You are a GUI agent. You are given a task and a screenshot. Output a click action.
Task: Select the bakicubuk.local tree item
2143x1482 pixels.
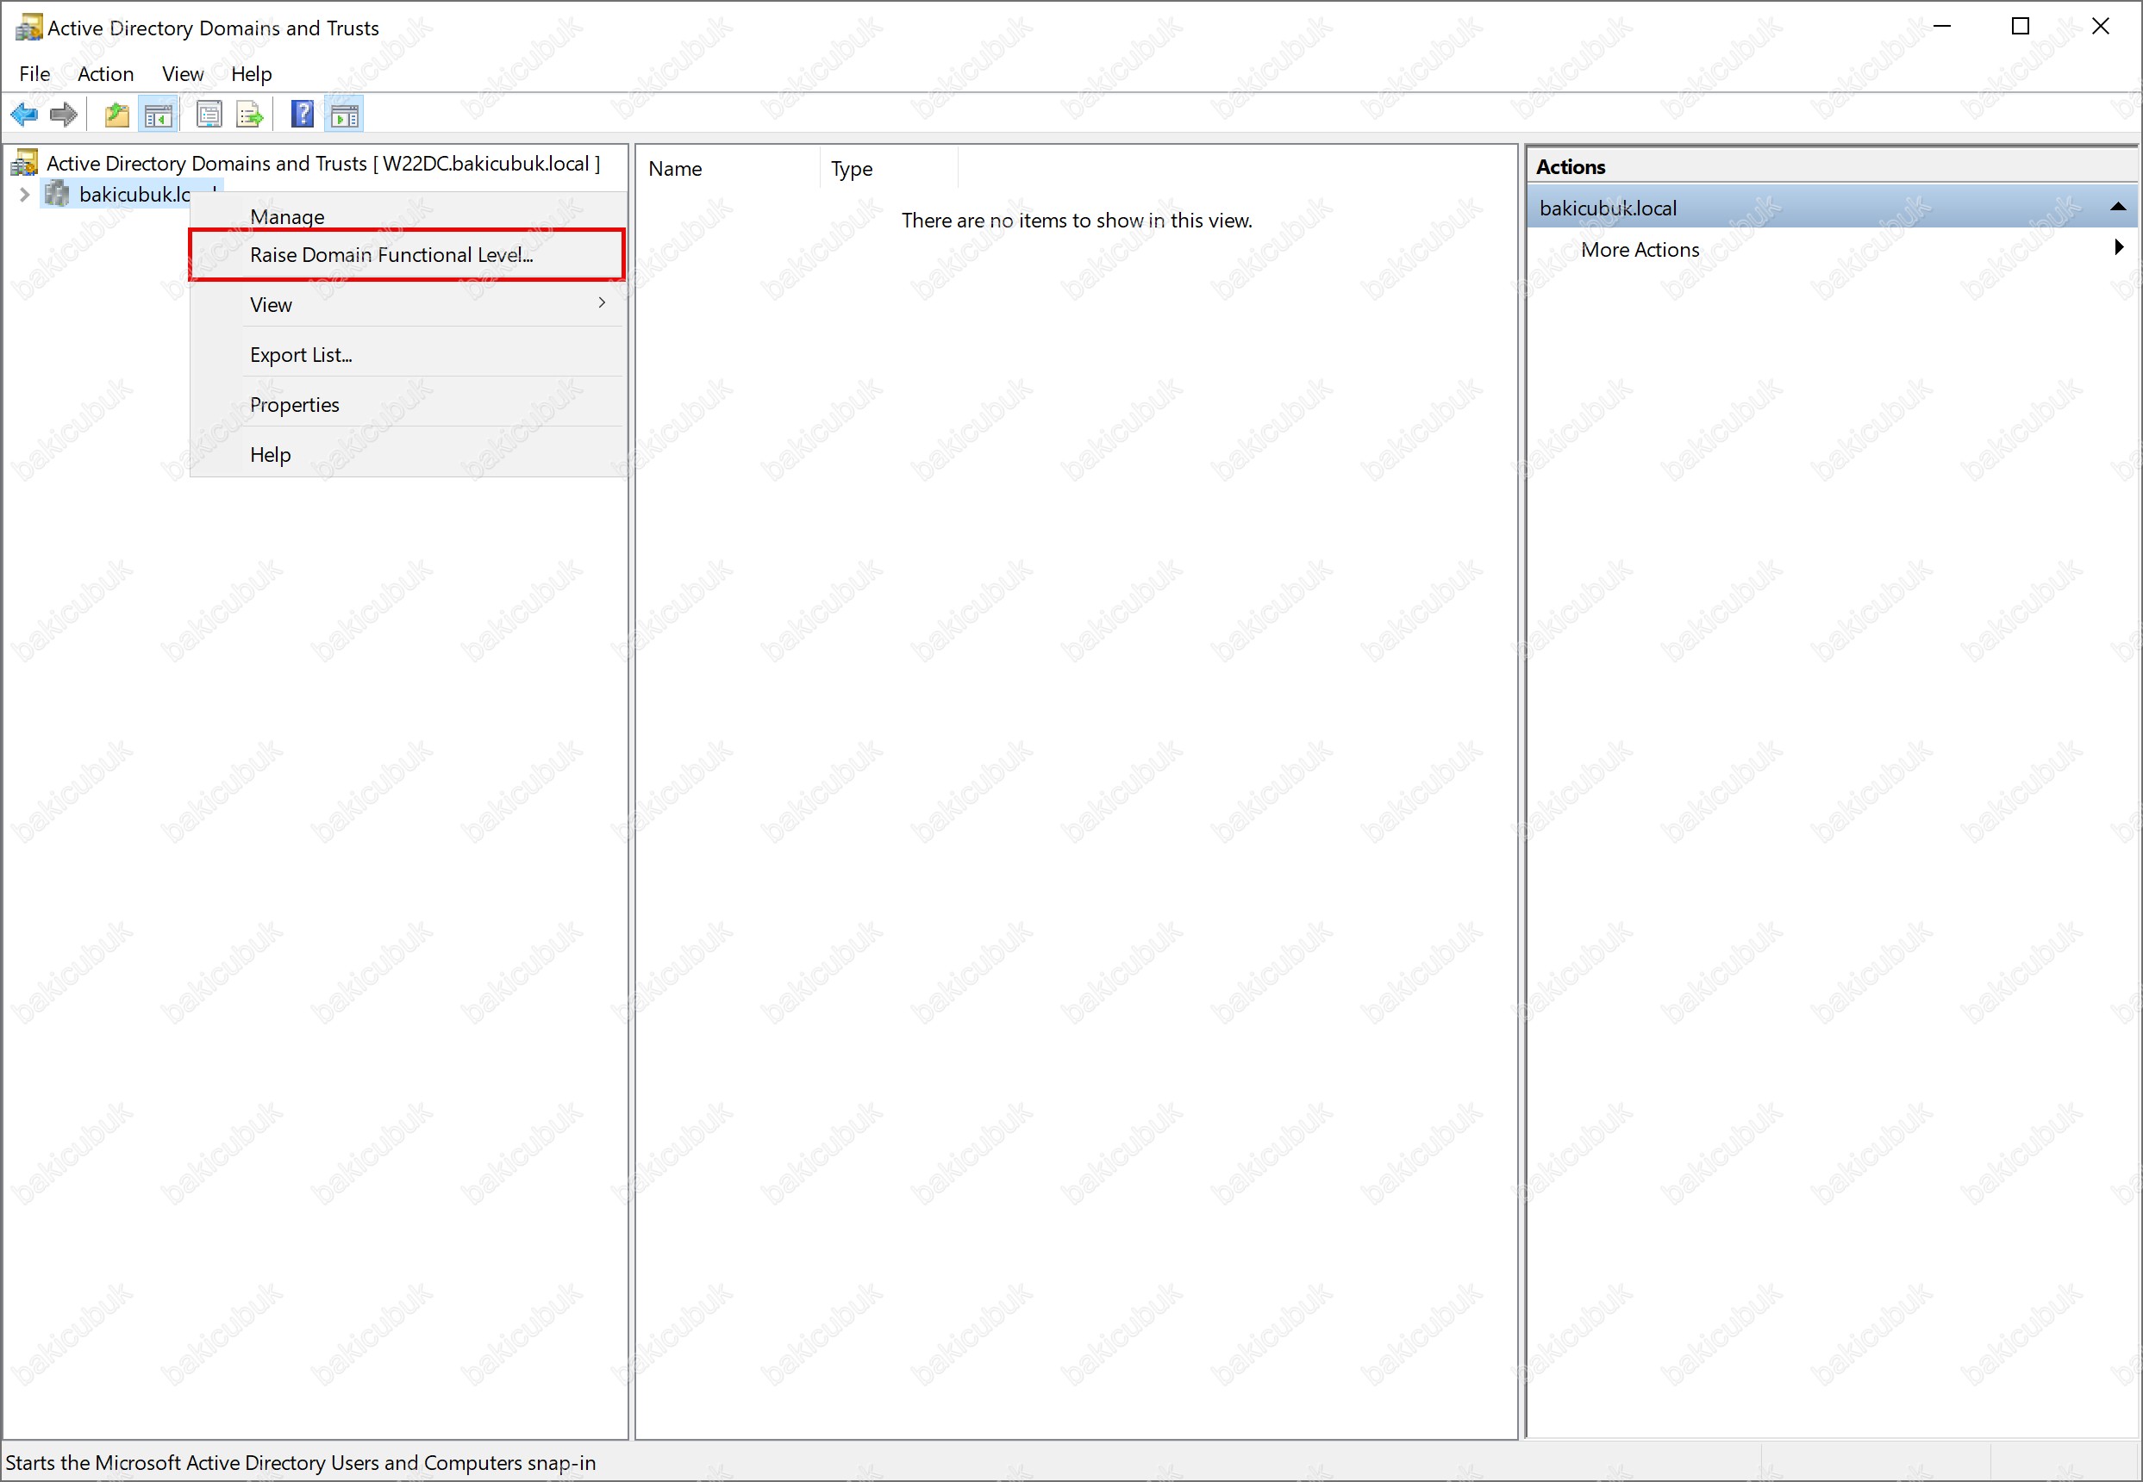coord(134,194)
